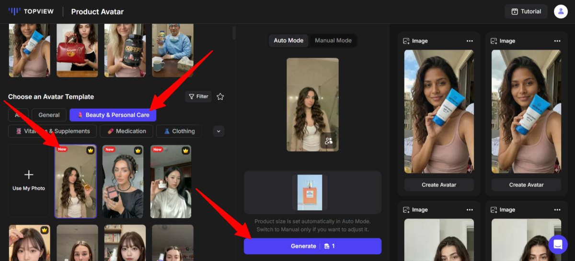Click the Generate button

312,246
